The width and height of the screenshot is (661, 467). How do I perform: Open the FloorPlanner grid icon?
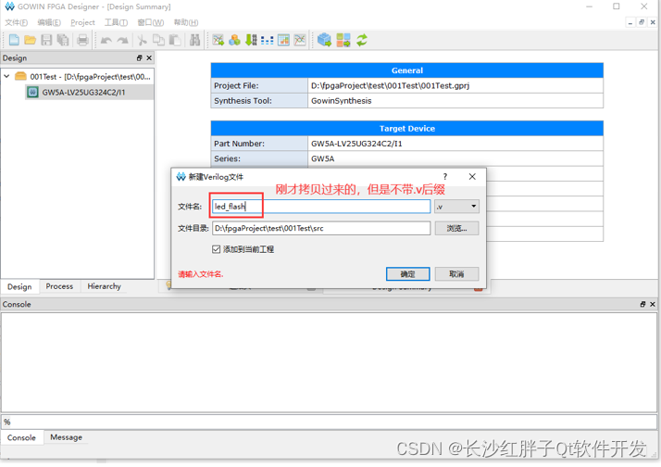click(283, 40)
